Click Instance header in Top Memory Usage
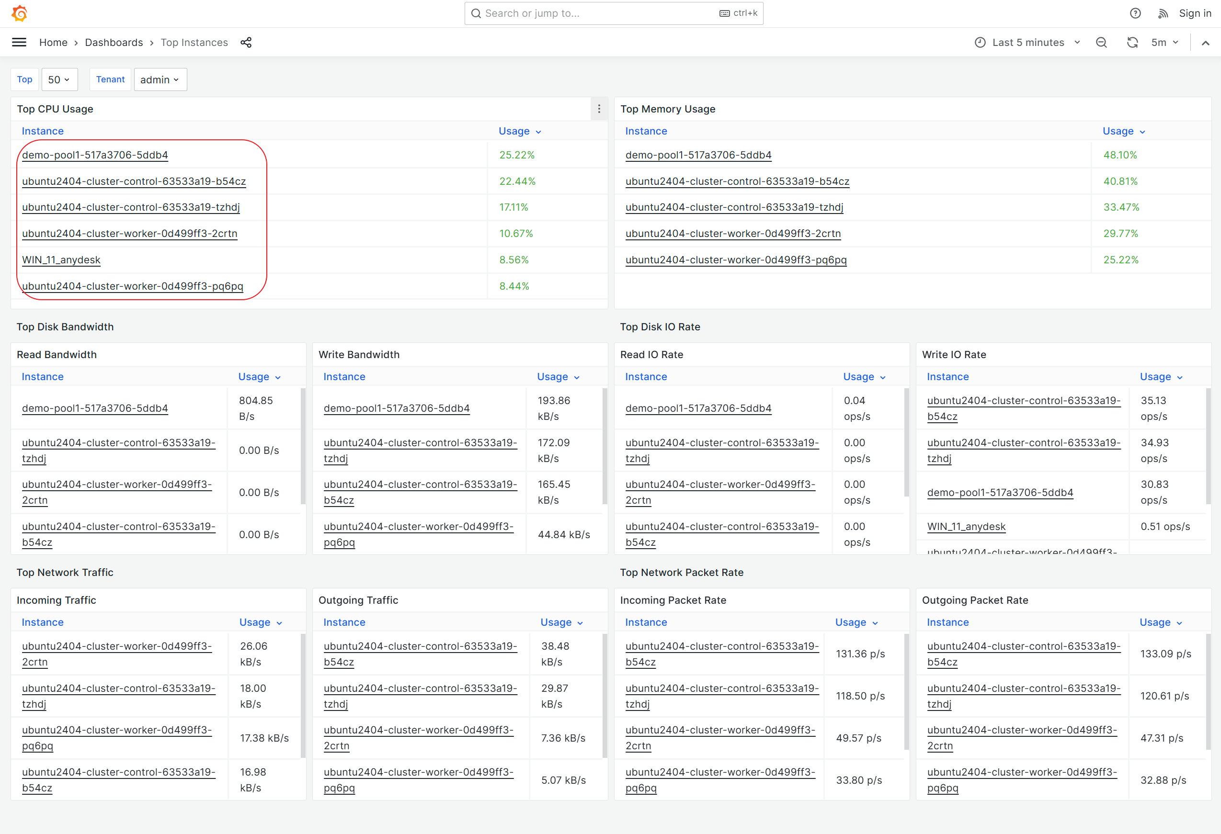 click(x=646, y=131)
